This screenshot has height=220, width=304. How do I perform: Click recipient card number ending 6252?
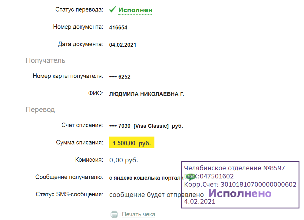click(120, 77)
